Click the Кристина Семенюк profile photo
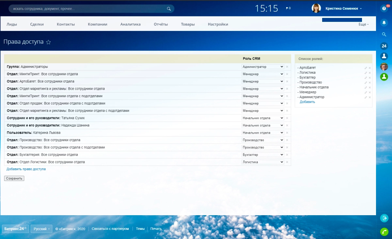Viewport: 392px width, 239px height. click(316, 8)
